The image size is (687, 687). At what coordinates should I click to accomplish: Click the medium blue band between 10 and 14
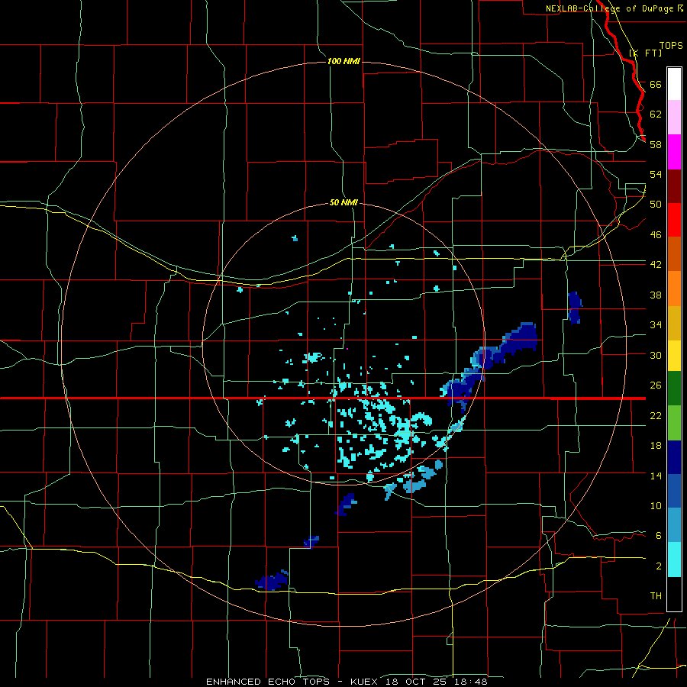point(674,491)
